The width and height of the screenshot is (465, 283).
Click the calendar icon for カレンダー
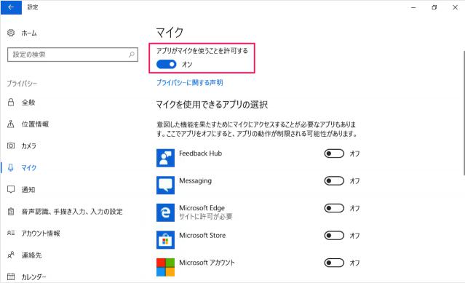pos(11,276)
